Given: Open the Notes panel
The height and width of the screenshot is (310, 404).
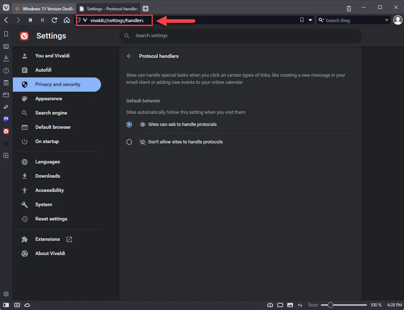Looking at the screenshot, I should (6, 83).
